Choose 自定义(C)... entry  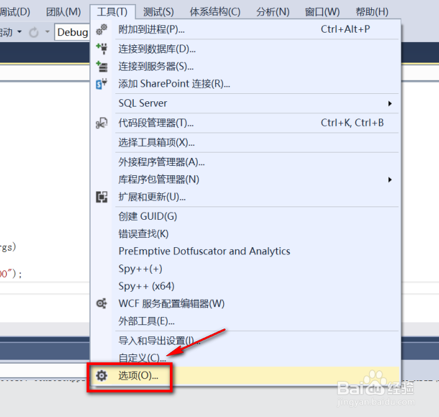tap(246, 358)
